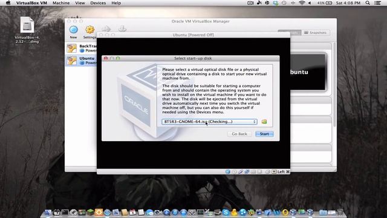The width and height of the screenshot is (387, 218).
Task: Open Skype from the dock
Action: click(x=226, y=212)
